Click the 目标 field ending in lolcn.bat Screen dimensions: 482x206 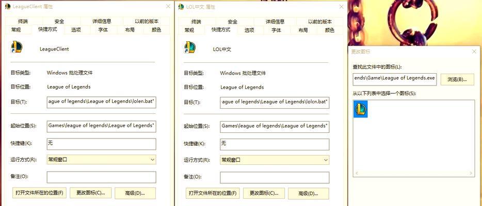click(x=275, y=102)
